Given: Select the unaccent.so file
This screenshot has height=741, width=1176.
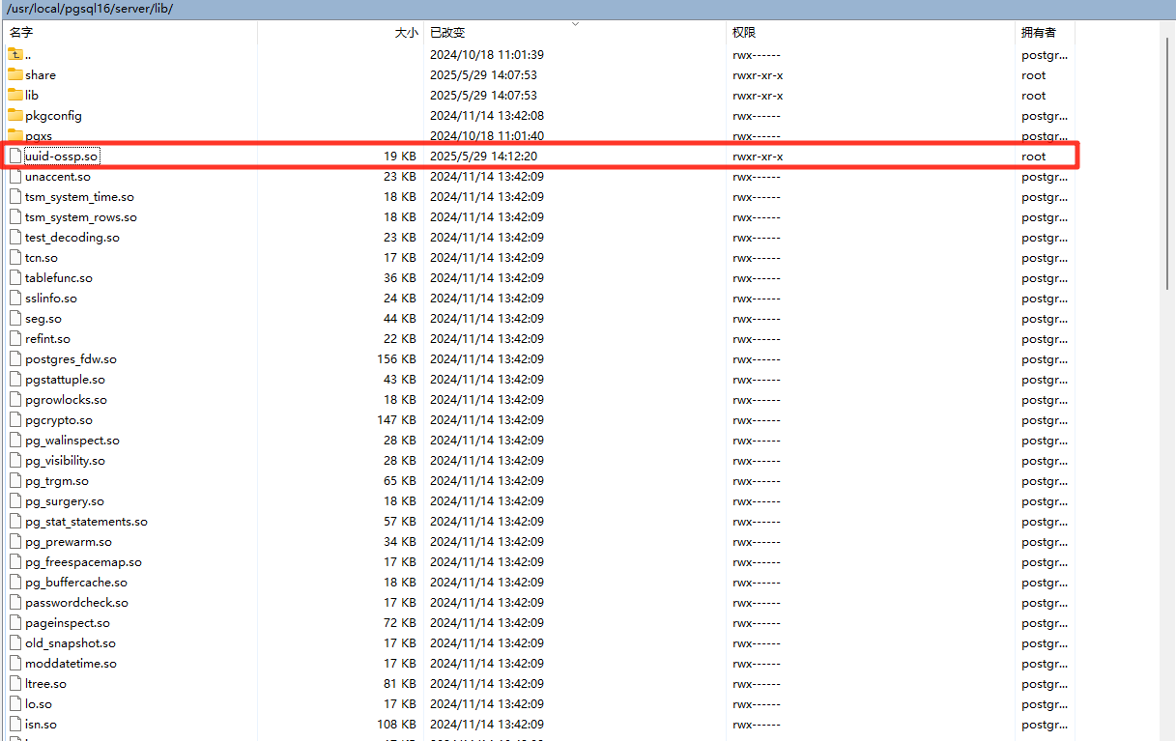Looking at the screenshot, I should click(55, 176).
